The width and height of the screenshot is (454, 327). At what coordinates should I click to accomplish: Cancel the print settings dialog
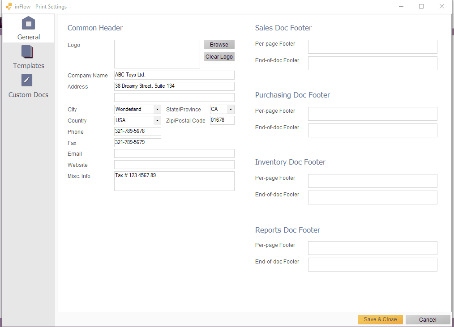coord(428,319)
